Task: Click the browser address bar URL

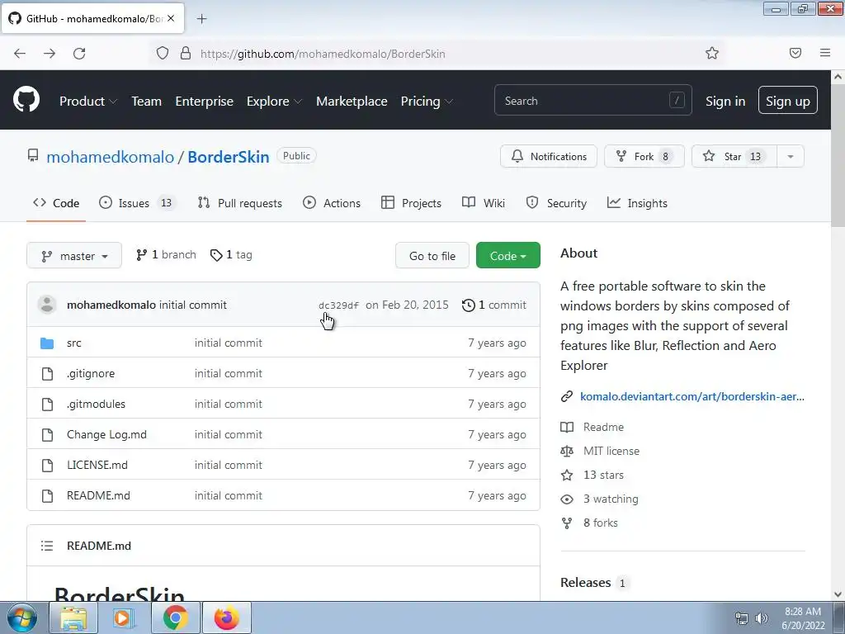Action: point(323,54)
